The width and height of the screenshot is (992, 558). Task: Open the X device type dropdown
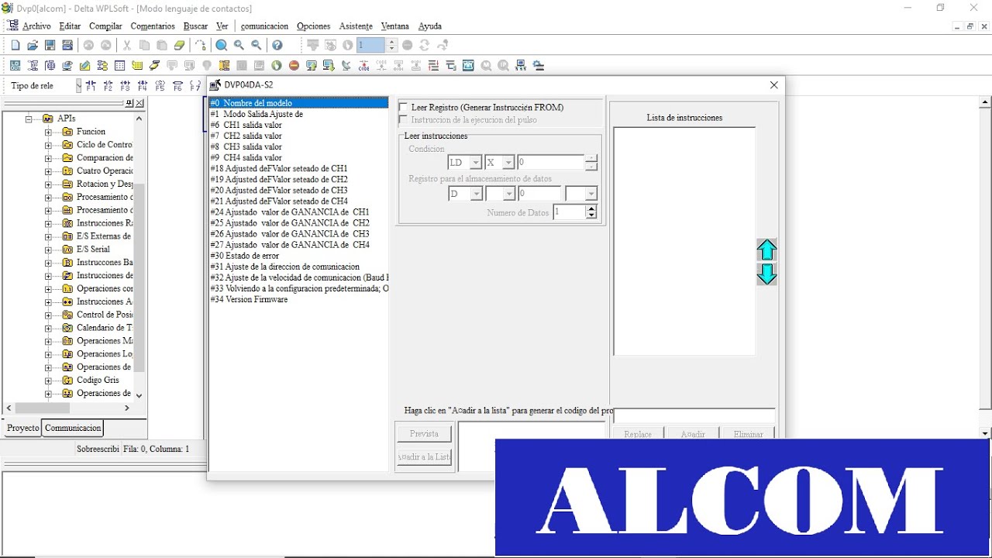[508, 163]
